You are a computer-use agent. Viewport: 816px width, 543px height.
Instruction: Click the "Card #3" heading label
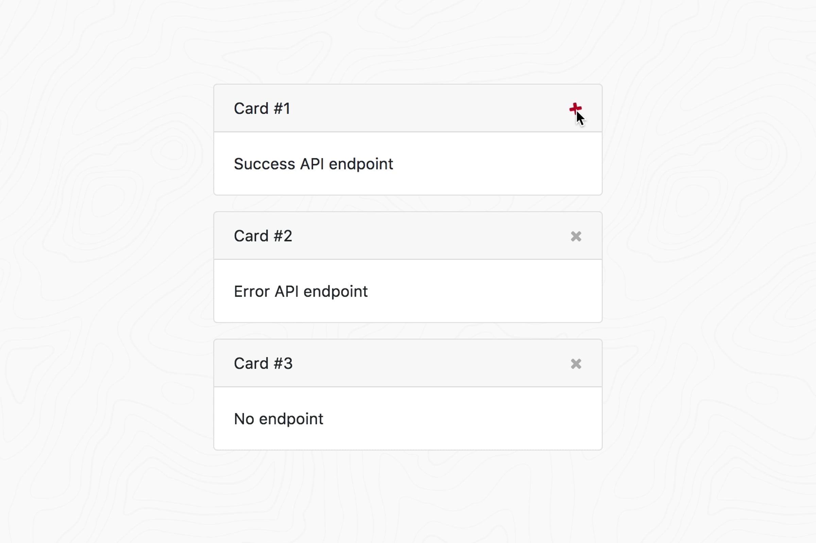(263, 364)
